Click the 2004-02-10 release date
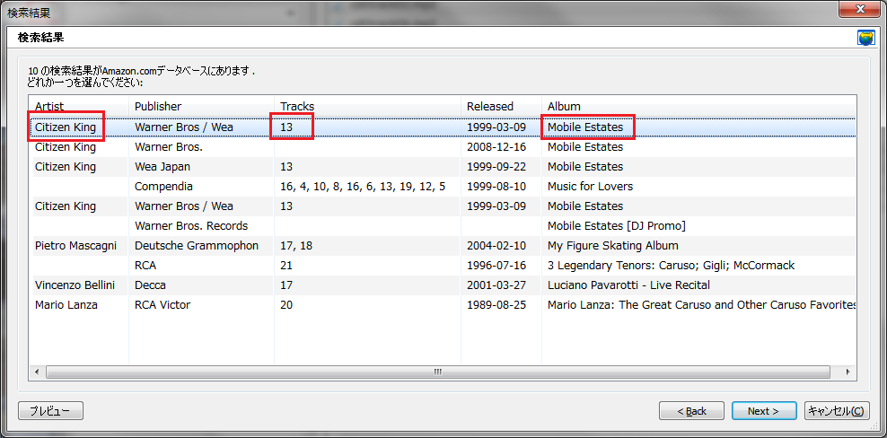Screen dimensions: 887x438 (x=496, y=246)
